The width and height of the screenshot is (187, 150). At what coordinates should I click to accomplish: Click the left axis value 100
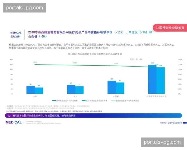tap(11, 69)
